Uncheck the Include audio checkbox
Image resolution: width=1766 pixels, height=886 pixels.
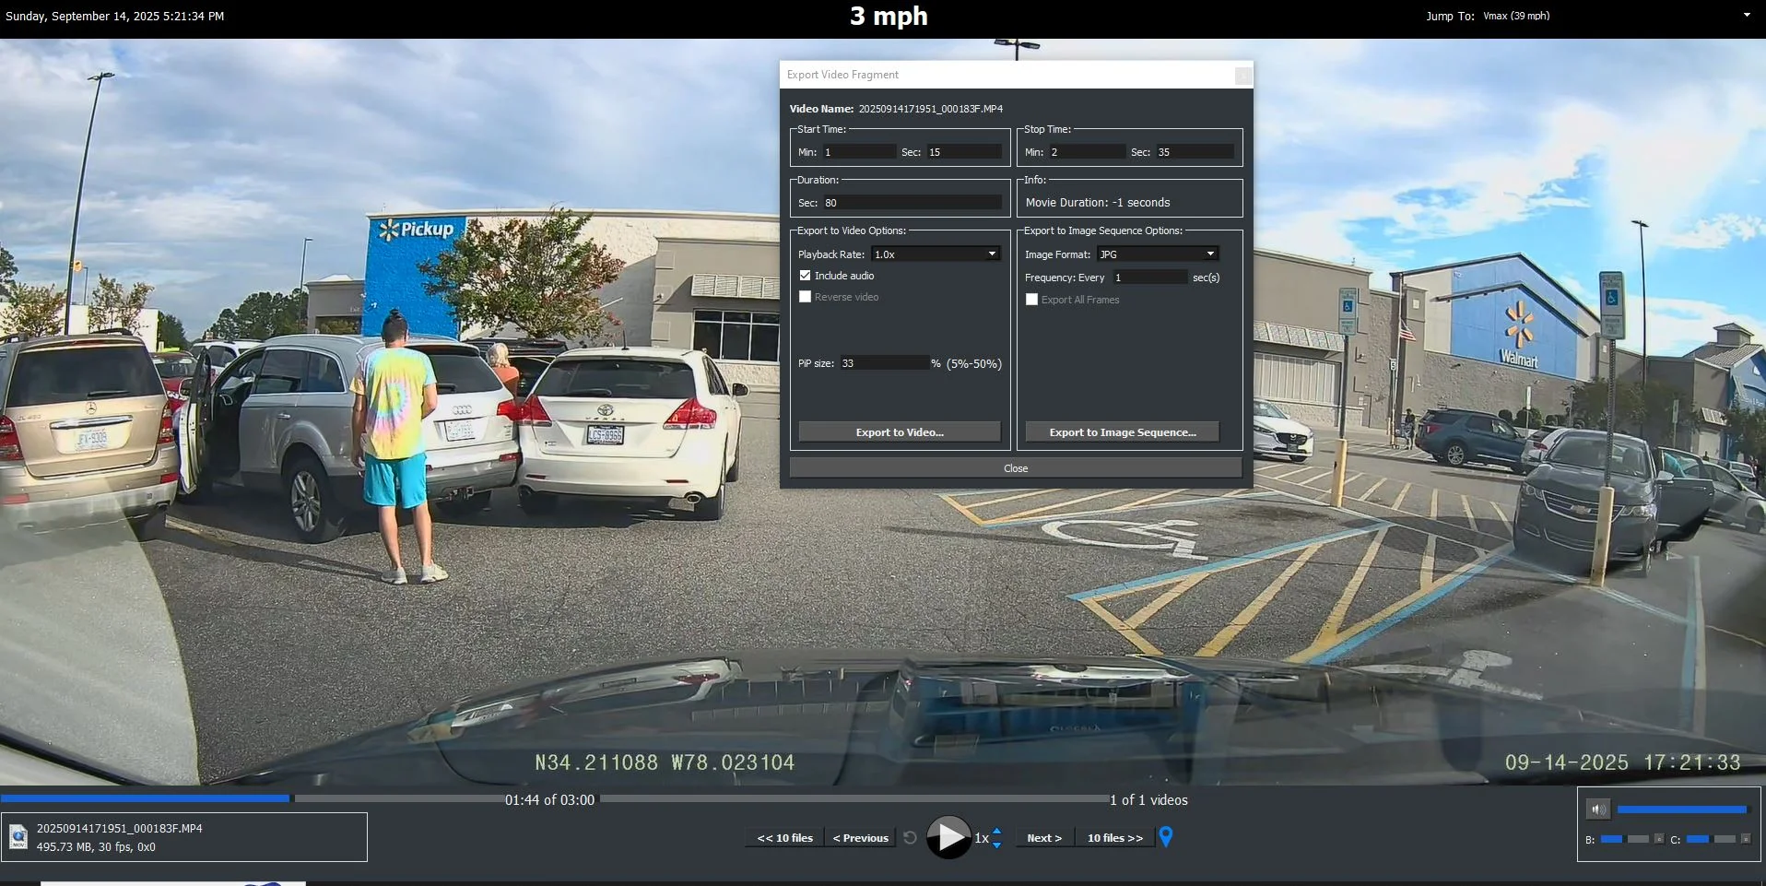pyautogui.click(x=805, y=276)
